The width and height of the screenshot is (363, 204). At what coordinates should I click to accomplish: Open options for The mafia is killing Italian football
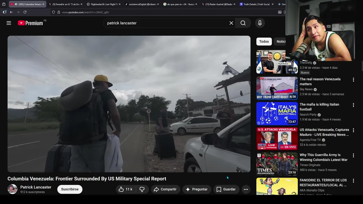353,105
